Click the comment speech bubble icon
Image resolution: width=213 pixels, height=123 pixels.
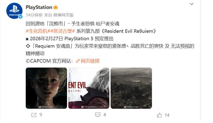98,115
